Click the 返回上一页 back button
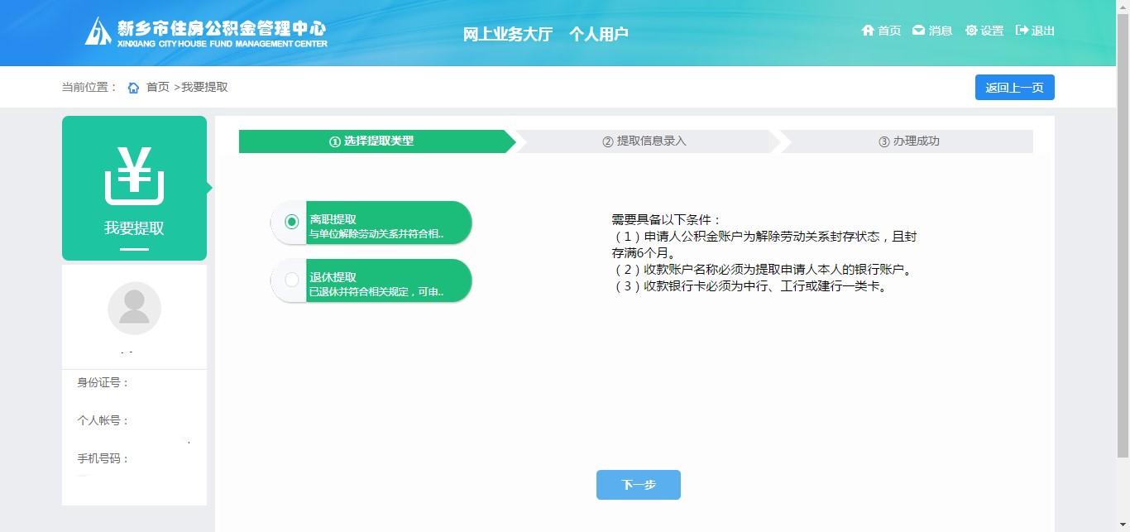Image resolution: width=1130 pixels, height=532 pixels. pos(1014,88)
